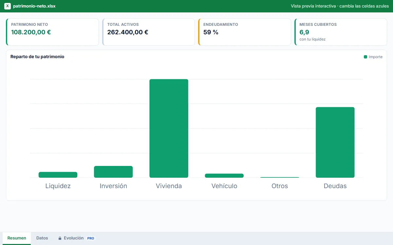This screenshot has width=393, height=245.
Task: Toggle the Importe legend swatch
Action: [x=365, y=57]
